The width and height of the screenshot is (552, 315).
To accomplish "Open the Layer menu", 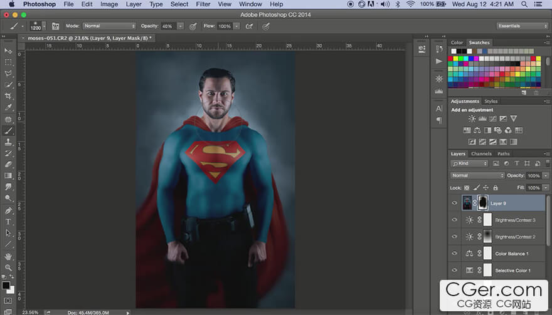I will 134,4.
